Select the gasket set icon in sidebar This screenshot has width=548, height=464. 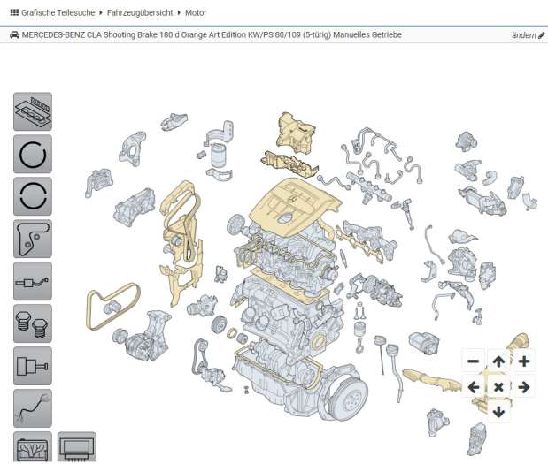[x=33, y=112]
